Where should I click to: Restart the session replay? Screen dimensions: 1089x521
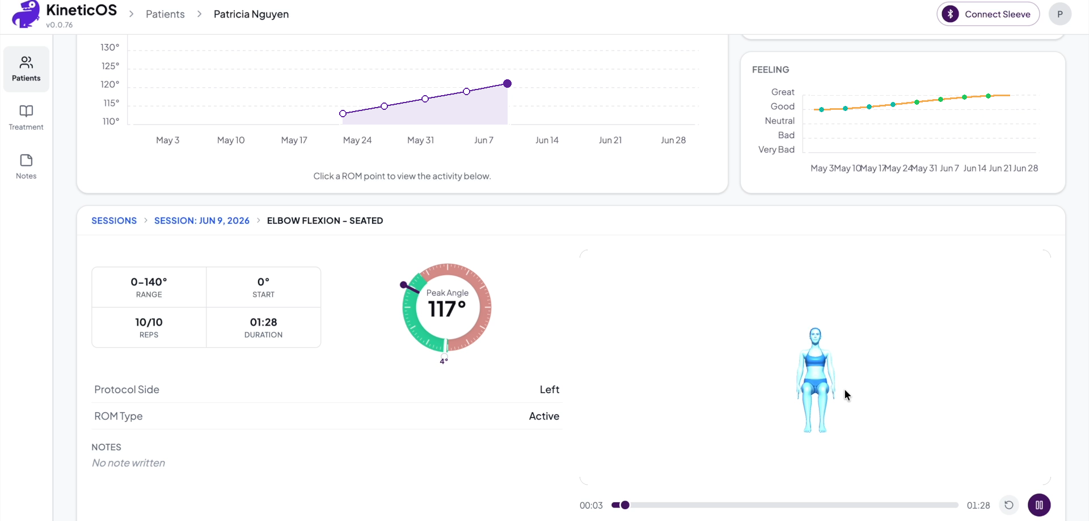[x=1009, y=505]
